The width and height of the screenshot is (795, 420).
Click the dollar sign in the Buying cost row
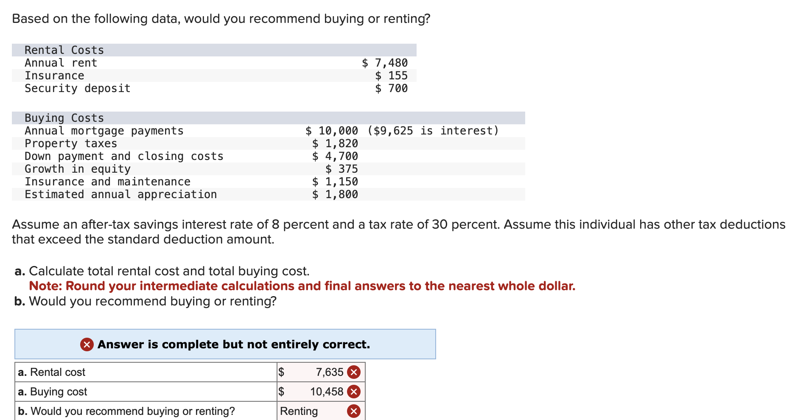click(281, 392)
